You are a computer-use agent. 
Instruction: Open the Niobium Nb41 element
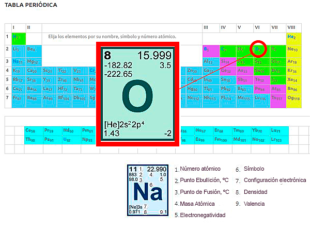pyautogui.click(x=80, y=80)
